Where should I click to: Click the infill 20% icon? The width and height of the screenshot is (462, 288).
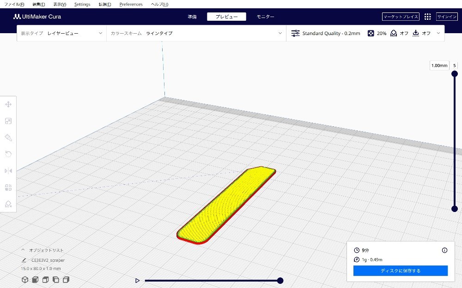pyautogui.click(x=371, y=33)
